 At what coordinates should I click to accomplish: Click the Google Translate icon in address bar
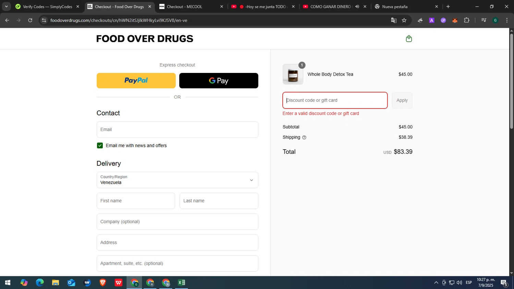click(x=394, y=20)
